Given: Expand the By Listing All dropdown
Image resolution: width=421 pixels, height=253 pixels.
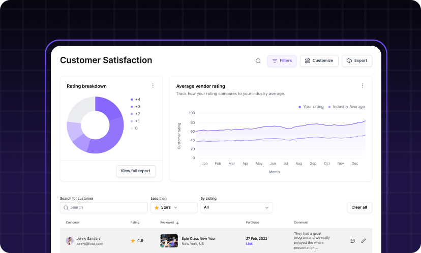Looking at the screenshot, I should pos(236,207).
